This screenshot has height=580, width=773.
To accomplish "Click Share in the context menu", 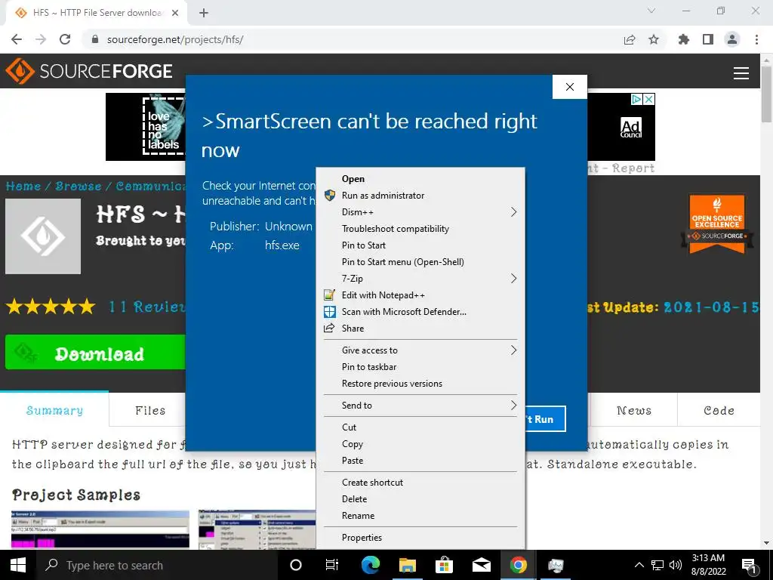I will 420,329.
